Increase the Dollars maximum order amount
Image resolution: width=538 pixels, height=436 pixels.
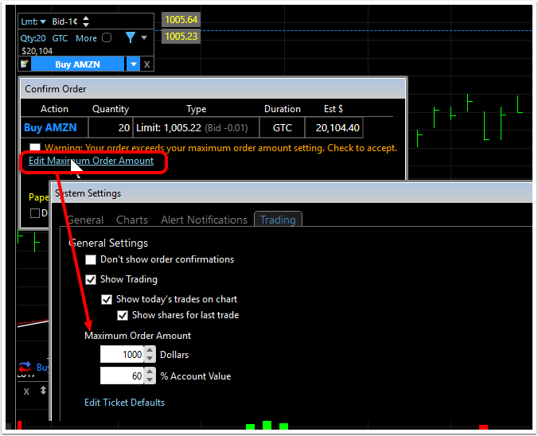pos(150,350)
